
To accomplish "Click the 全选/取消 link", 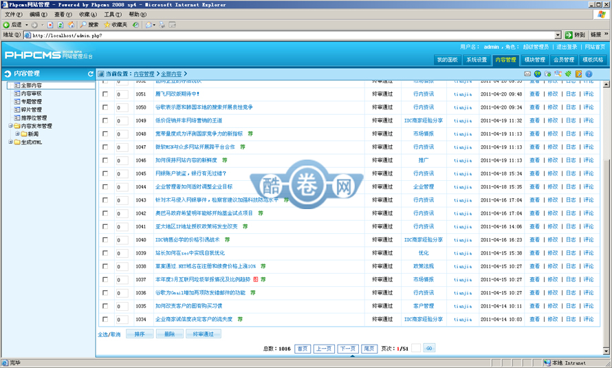I will click(x=109, y=334).
